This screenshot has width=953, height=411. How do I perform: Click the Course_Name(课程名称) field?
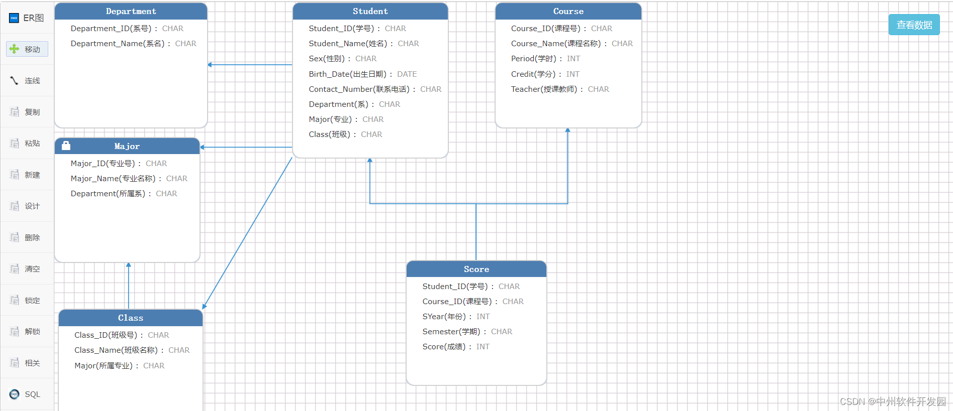572,44
